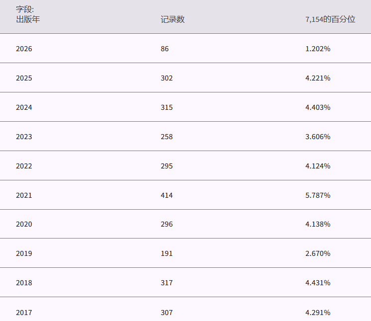371x321 pixels.
Task: Click the 4.403% percentage for 2024
Action: (318, 107)
